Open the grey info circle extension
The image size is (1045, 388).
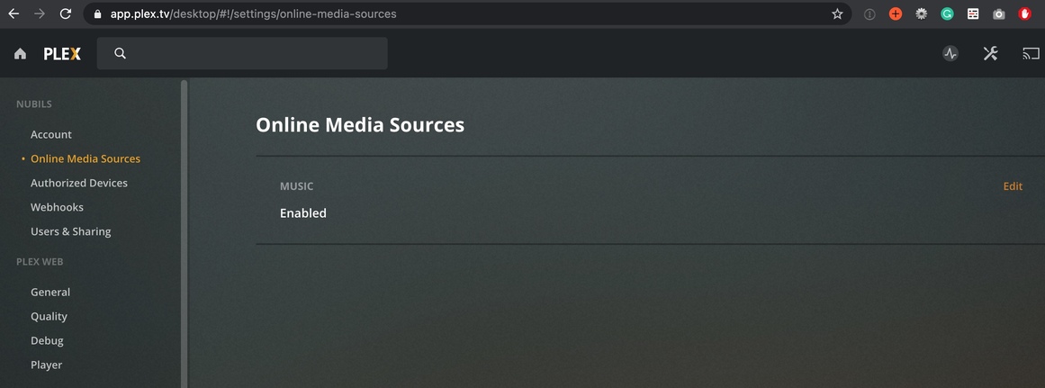tap(869, 14)
